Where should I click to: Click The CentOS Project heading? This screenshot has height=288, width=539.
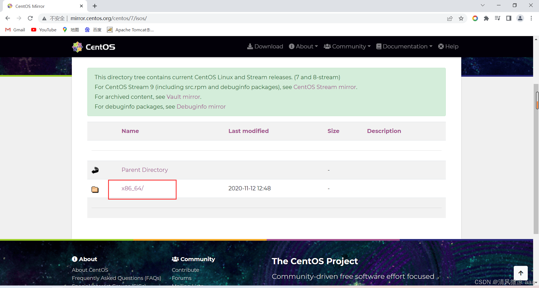[x=315, y=261]
